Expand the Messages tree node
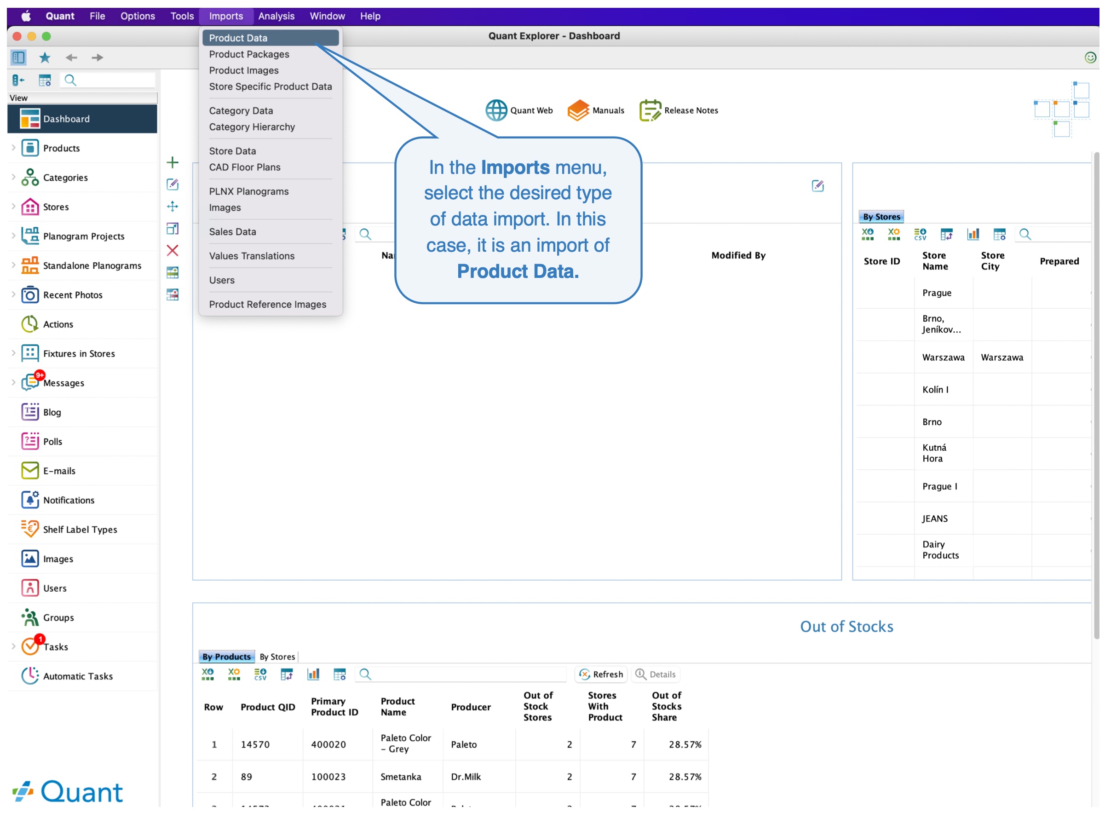 pyautogui.click(x=13, y=383)
